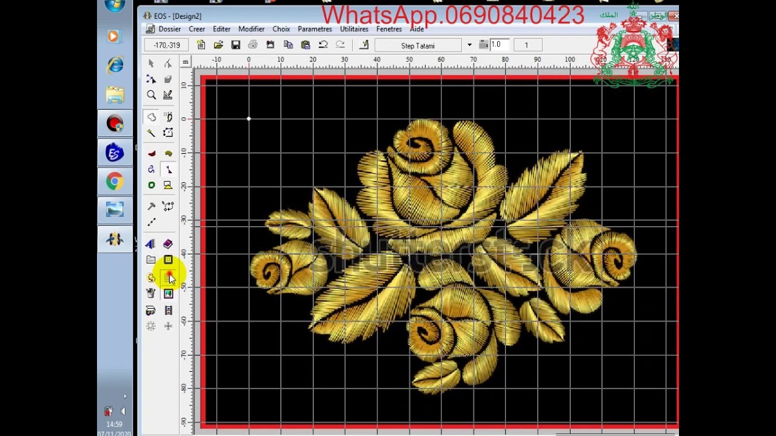Open a file with the folder icon
This screenshot has height=436, width=776.
click(x=218, y=45)
